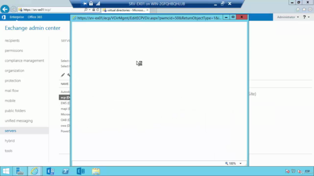The width and height of the screenshot is (314, 176).
Task: Click the address bar search magnifier icon
Action: (x=86, y=10)
